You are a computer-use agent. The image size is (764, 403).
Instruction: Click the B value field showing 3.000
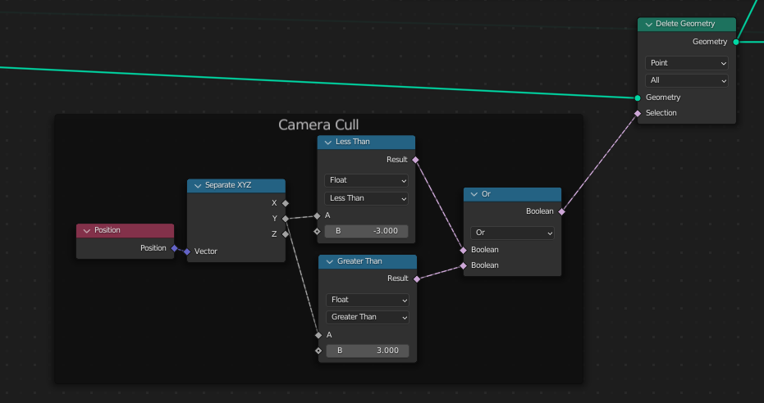(x=368, y=351)
